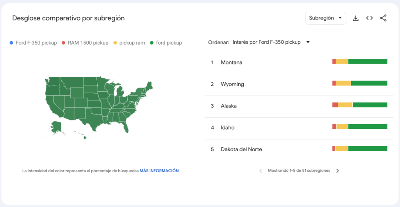Click the yellow pickup ram legend dot

(115, 43)
